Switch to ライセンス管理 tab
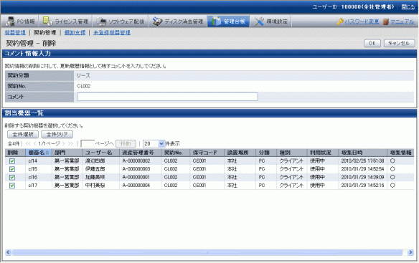Image resolution: width=419 pixels, height=263 pixels. [x=65, y=21]
